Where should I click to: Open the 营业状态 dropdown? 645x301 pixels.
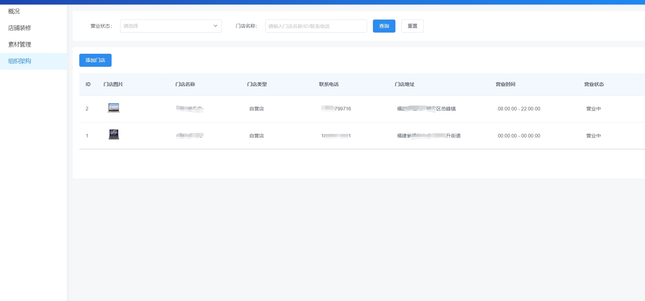click(170, 26)
